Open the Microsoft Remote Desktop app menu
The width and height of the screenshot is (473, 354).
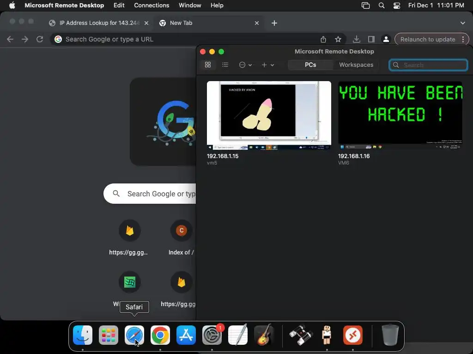coord(64,6)
